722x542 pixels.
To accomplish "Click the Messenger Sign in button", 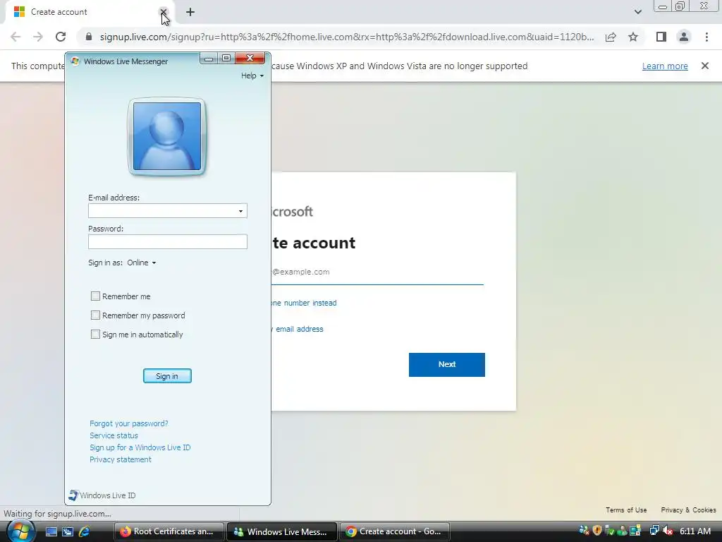I will tap(167, 376).
